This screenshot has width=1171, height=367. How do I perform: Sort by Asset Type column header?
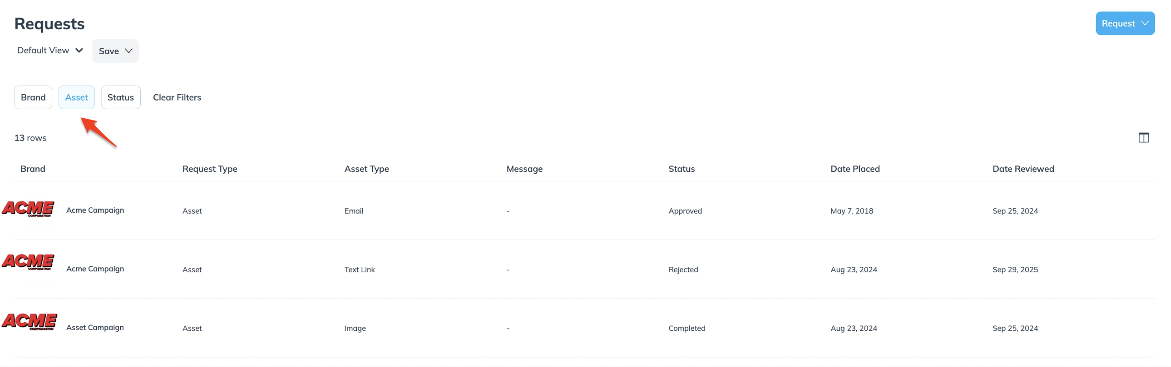tap(366, 169)
